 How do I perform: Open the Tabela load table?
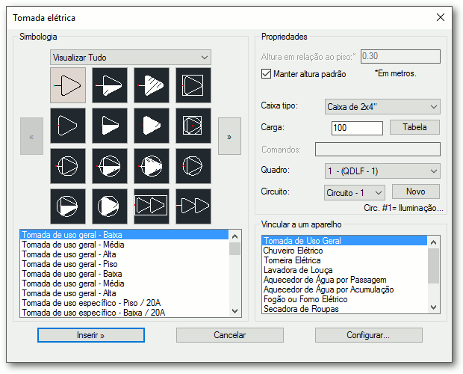(x=414, y=127)
